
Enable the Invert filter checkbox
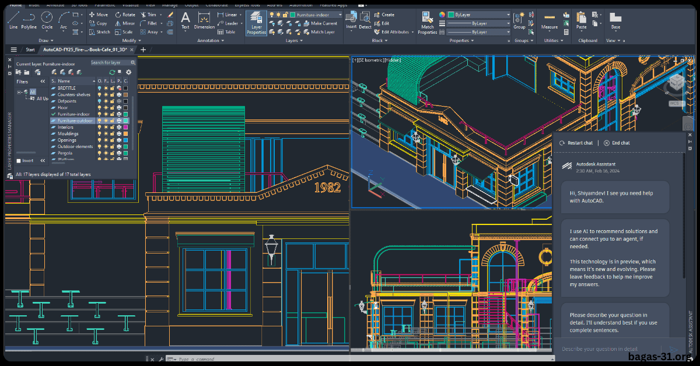(19, 161)
